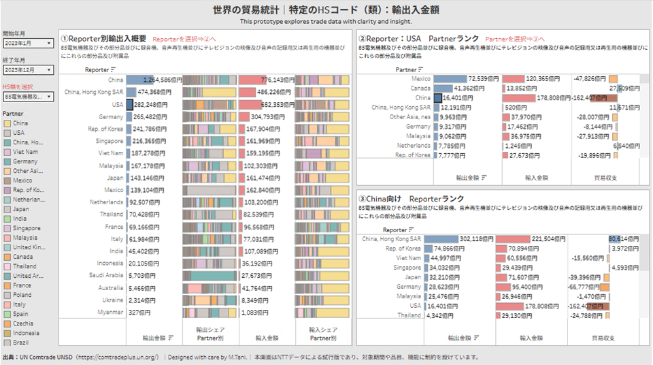The height and width of the screenshot is (365, 653).
Task: Click the sort icon beside the Reporter header in panel ①
Action: (113, 69)
